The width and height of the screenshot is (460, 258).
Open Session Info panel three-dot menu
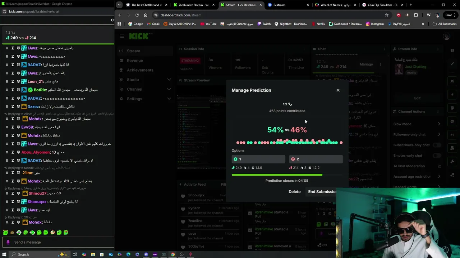tap(304, 49)
